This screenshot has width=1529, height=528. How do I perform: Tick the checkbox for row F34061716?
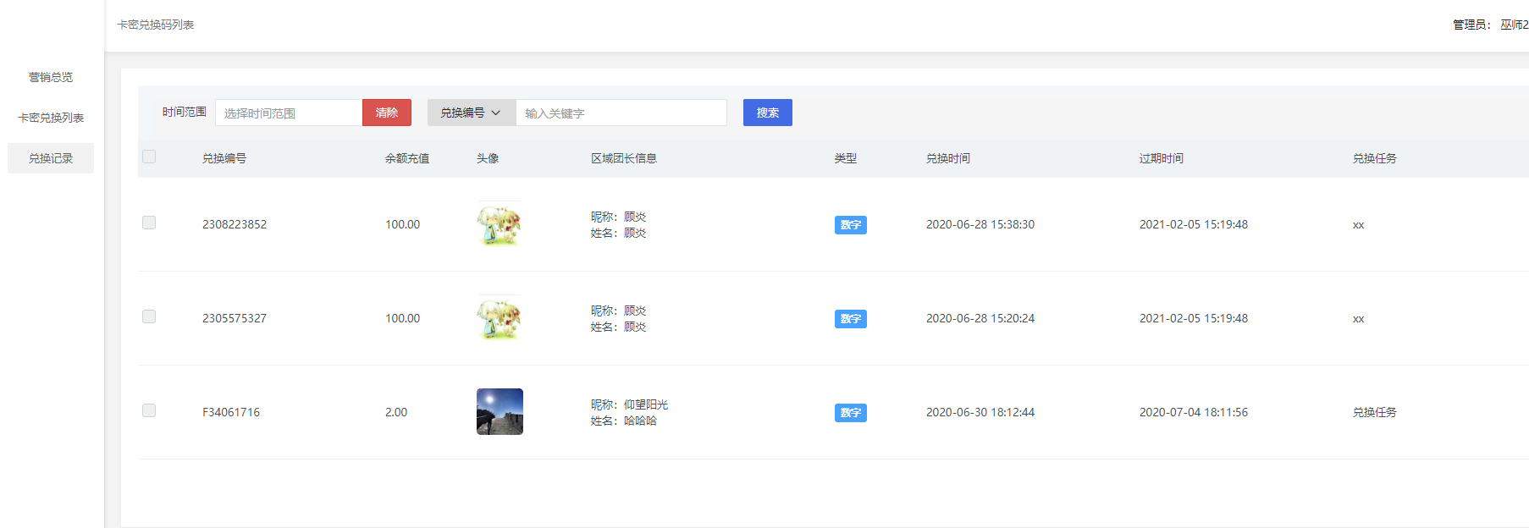point(149,410)
